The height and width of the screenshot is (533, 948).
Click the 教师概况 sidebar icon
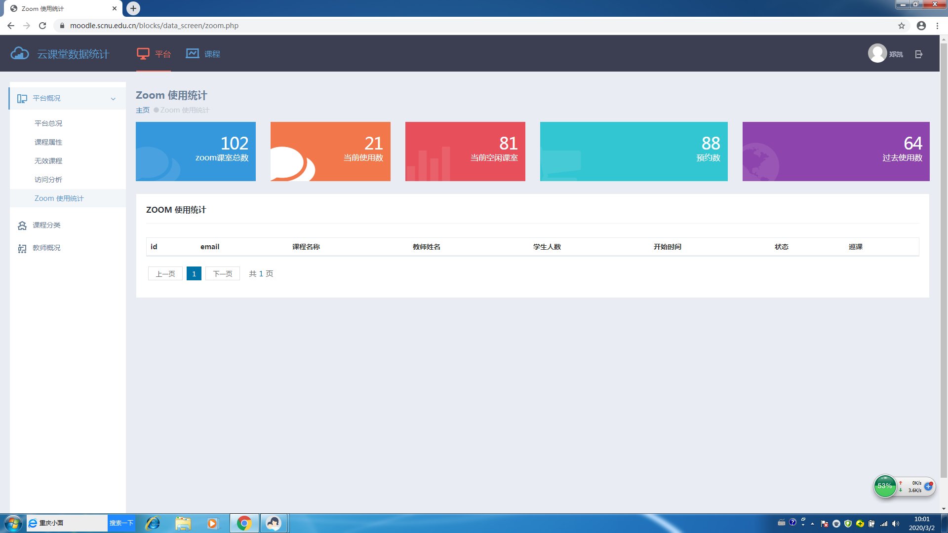click(x=22, y=248)
